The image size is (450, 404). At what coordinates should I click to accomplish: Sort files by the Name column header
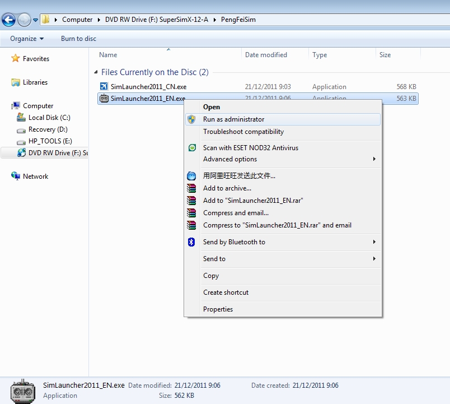coord(108,54)
